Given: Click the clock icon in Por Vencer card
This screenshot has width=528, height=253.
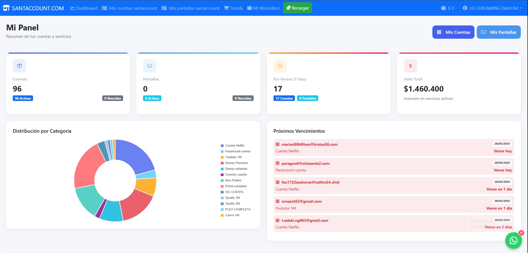Looking at the screenshot, I should point(280,66).
